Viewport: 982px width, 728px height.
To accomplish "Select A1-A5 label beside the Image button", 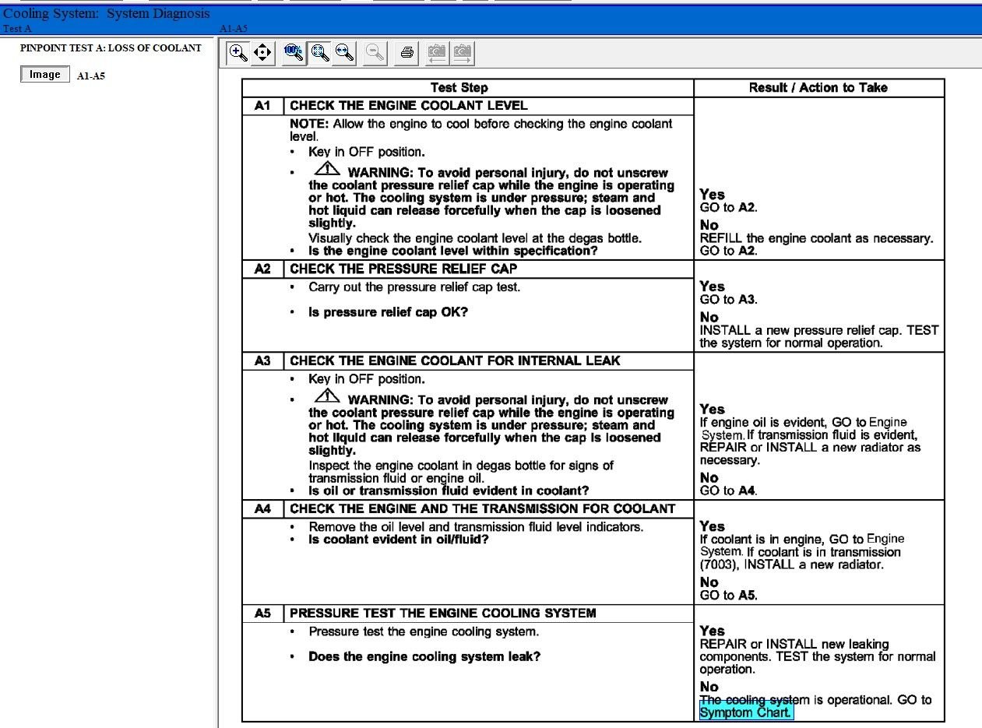I will coord(91,76).
